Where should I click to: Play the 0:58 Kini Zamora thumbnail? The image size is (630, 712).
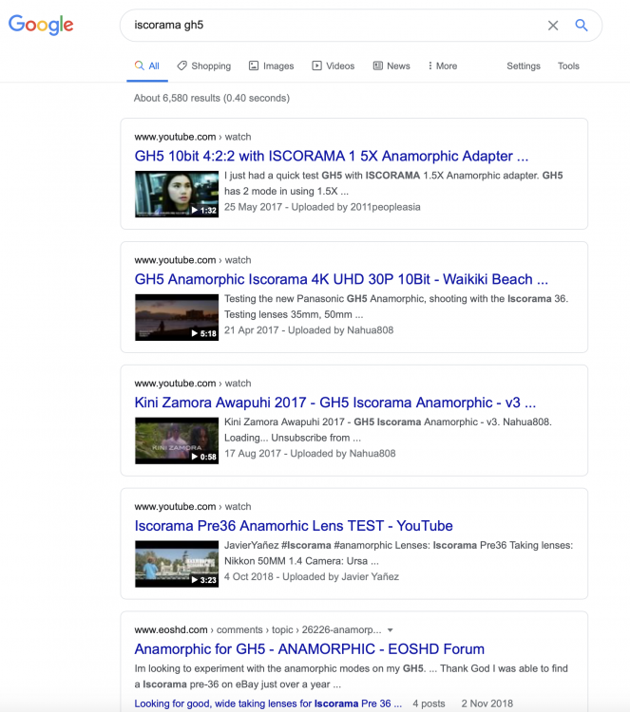pyautogui.click(x=177, y=440)
